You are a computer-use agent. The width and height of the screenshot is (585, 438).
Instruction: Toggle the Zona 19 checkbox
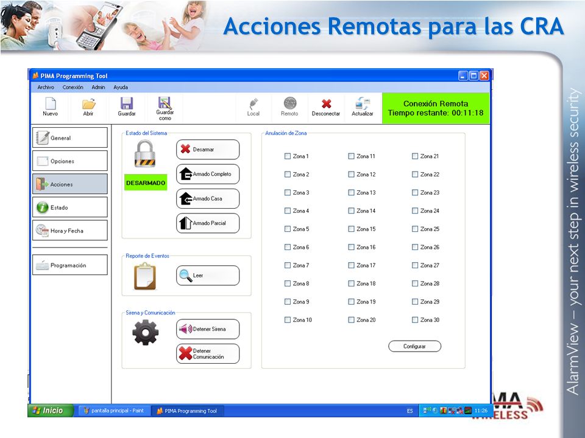[x=351, y=302]
